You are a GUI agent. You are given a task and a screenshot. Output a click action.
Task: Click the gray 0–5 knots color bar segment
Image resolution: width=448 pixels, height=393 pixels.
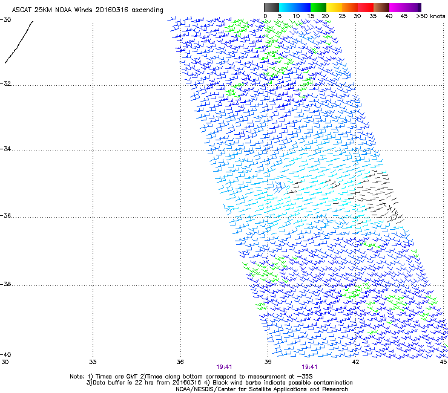point(271,7)
